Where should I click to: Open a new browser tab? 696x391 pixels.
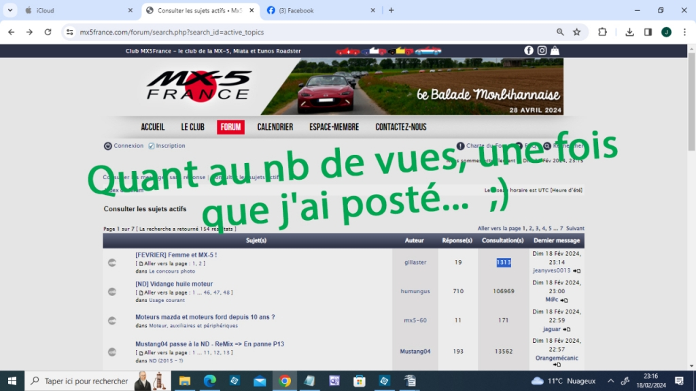tap(391, 10)
